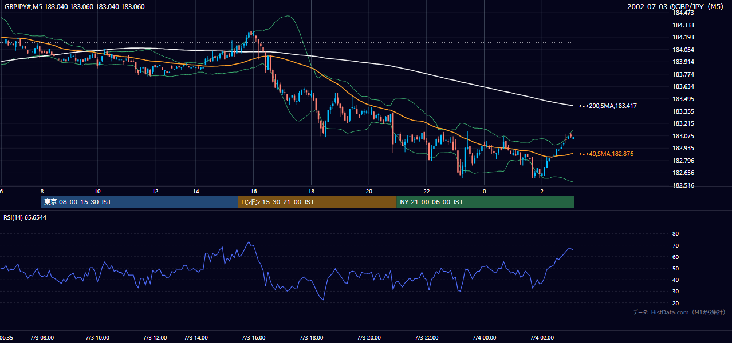Click the 184.473 price axis label
This screenshot has width=732, height=343.
[683, 13]
